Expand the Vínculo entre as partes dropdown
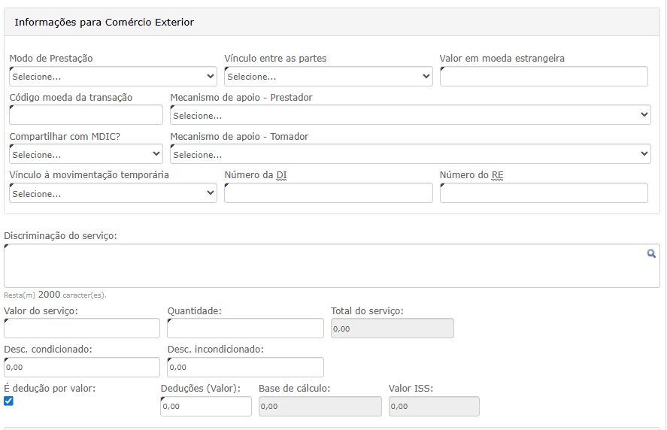This screenshot has height=430, width=667. pyautogui.click(x=328, y=77)
